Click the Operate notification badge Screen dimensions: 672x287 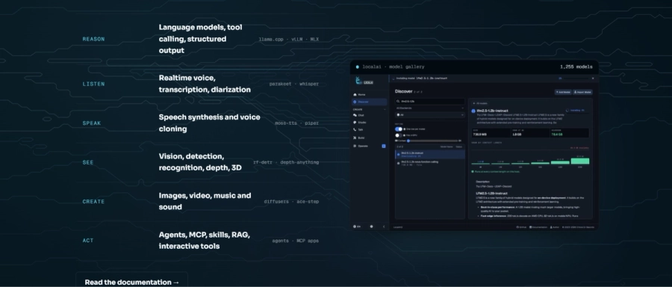(384, 146)
